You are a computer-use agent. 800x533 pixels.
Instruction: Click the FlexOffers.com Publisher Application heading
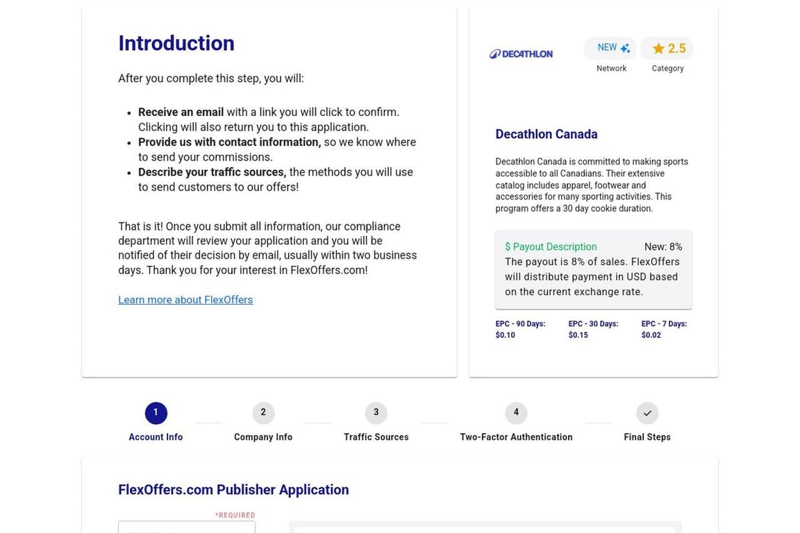233,490
